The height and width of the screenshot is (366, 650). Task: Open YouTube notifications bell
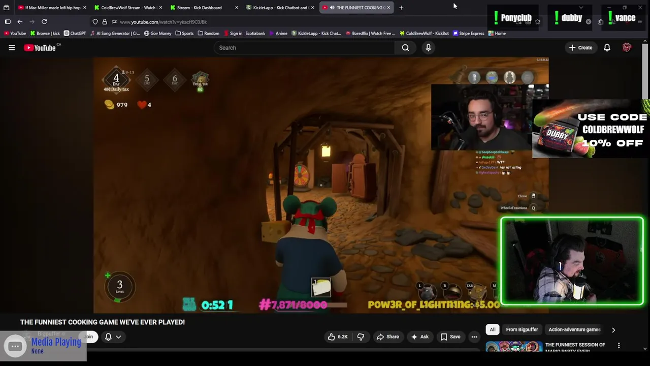click(607, 48)
